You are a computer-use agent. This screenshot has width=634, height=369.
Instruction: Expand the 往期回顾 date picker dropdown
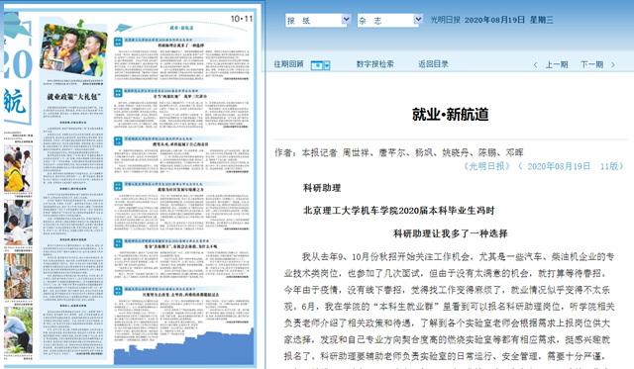coord(327,65)
